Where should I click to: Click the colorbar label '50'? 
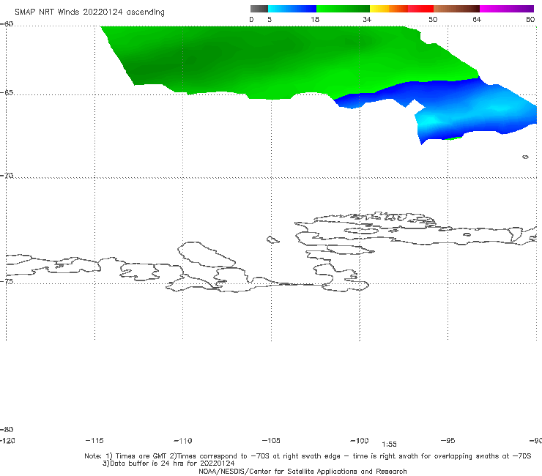click(x=433, y=19)
